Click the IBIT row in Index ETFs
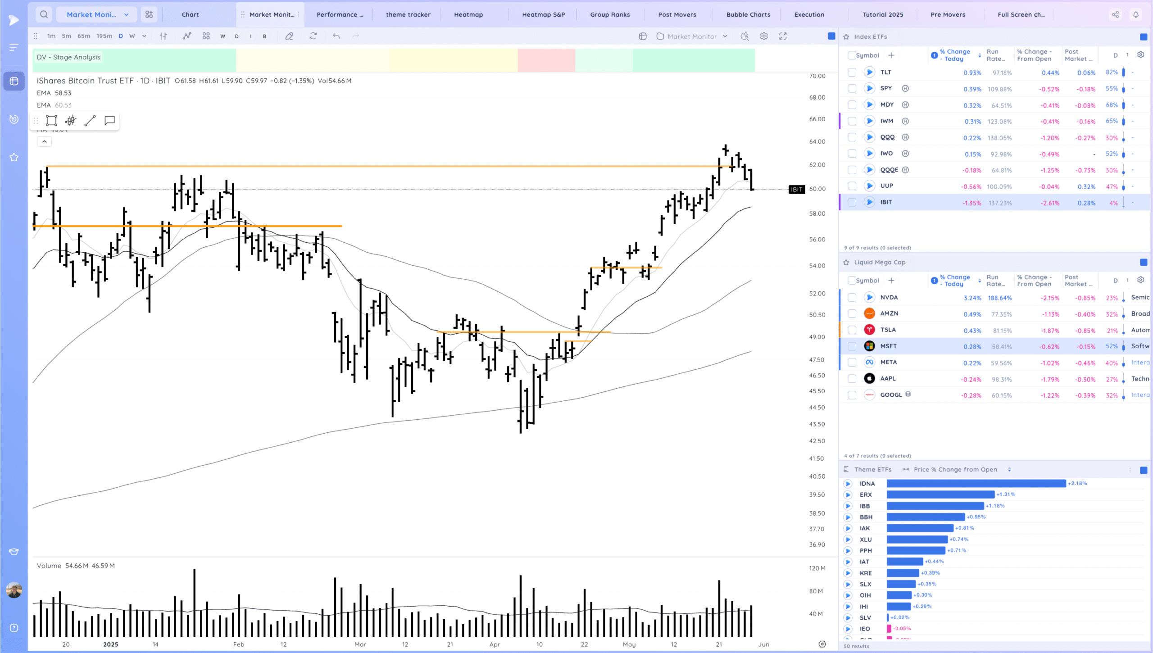 click(x=886, y=202)
